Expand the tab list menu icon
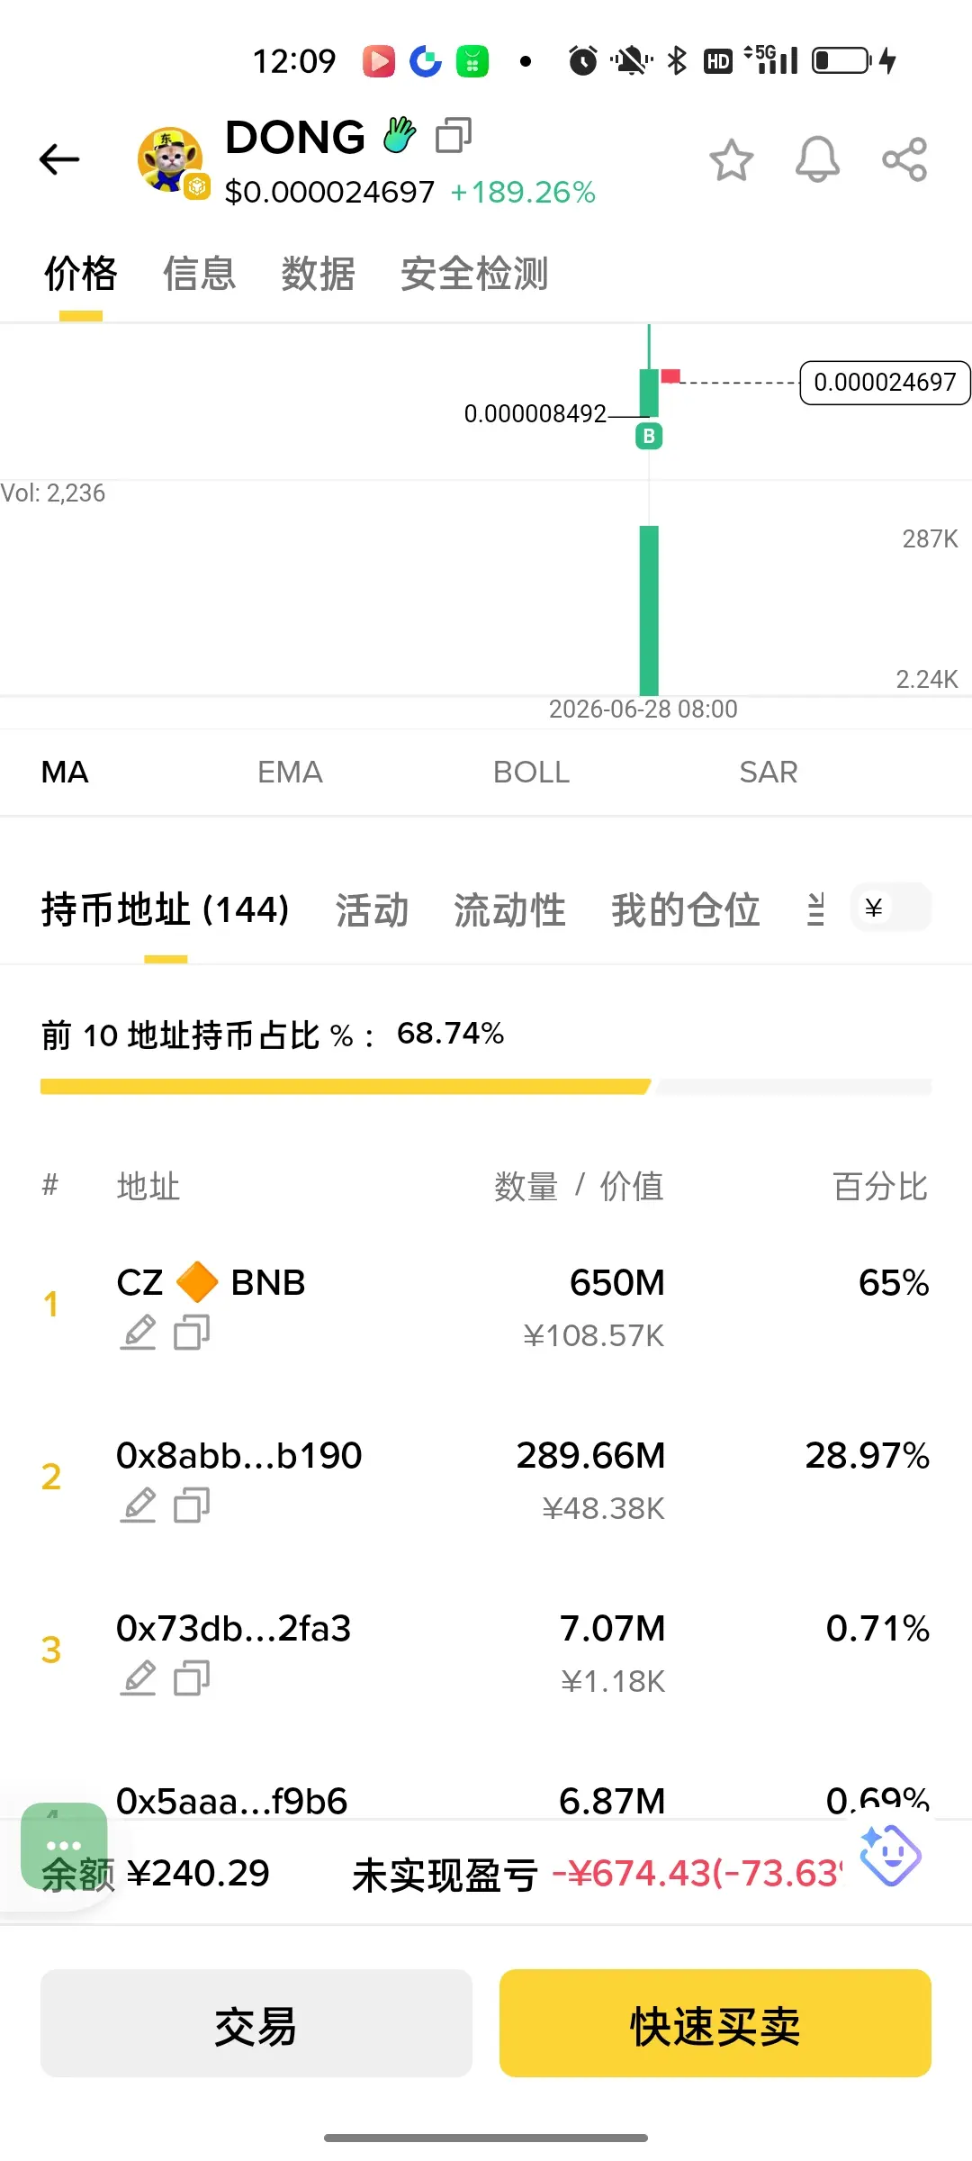 click(x=815, y=909)
